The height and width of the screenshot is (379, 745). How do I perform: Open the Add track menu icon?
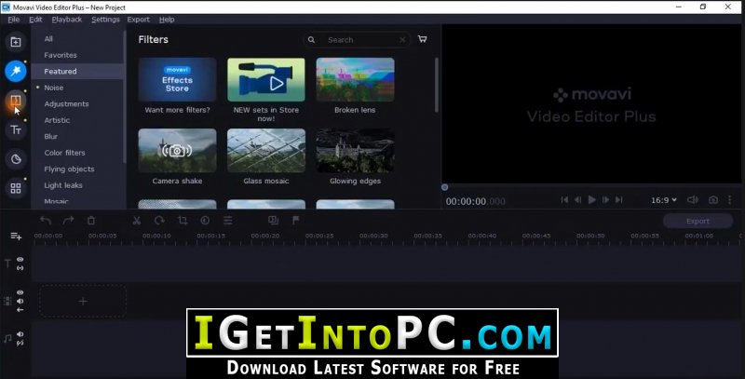[16, 236]
